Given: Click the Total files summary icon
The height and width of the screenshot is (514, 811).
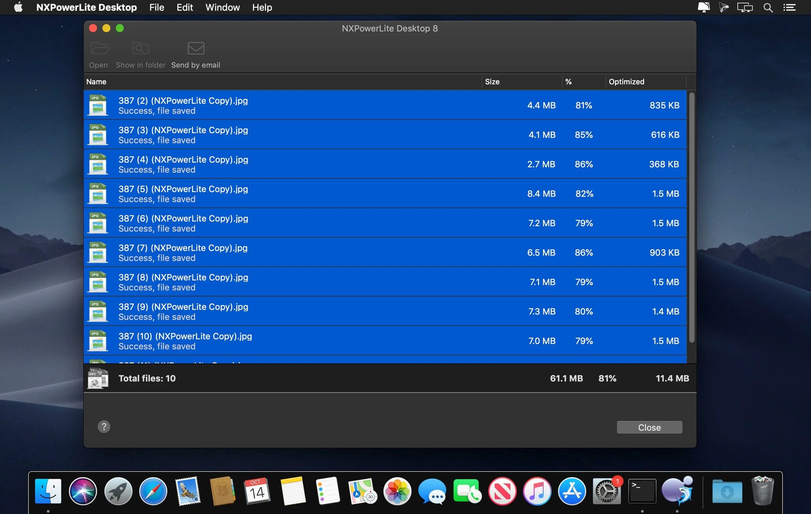Looking at the screenshot, I should (98, 378).
